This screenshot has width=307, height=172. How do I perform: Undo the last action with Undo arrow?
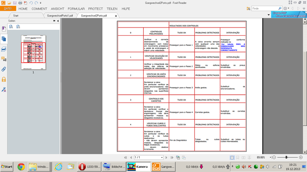(x=31, y=3)
